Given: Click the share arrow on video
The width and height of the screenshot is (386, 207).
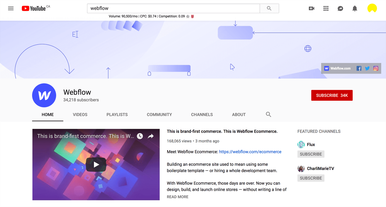Looking at the screenshot, I should pyautogui.click(x=151, y=136).
